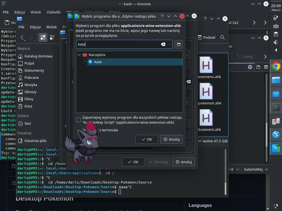The height and width of the screenshot is (211, 282).
Task: Open clipboard icon in system tray
Action: 276,34
